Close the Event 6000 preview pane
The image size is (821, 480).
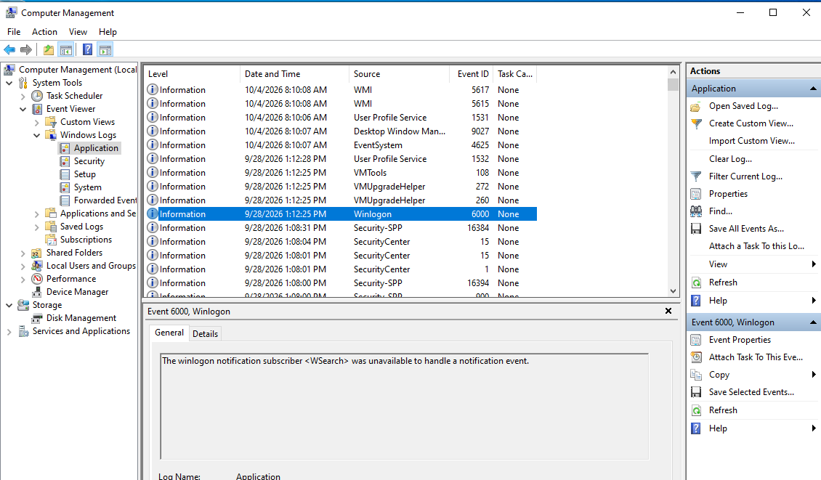pos(668,311)
